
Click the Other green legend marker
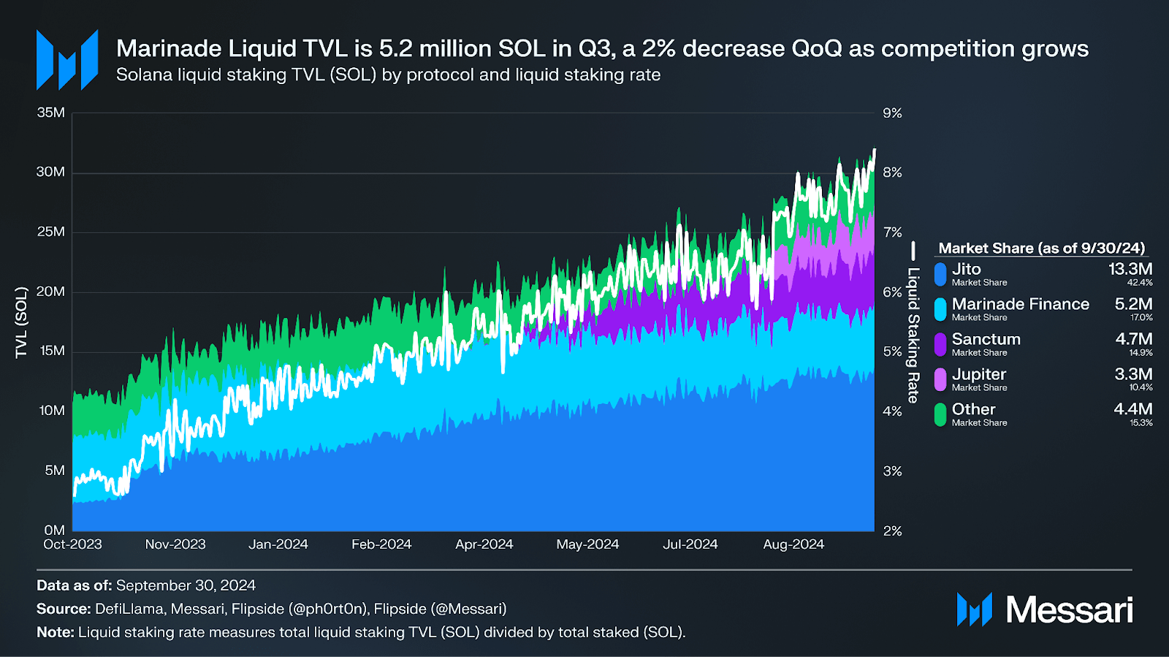click(x=940, y=414)
